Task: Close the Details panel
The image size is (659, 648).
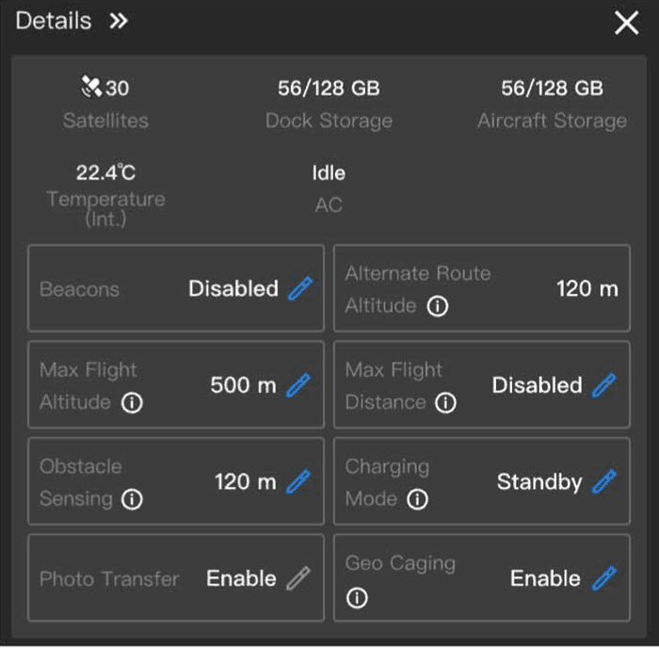Action: [626, 24]
